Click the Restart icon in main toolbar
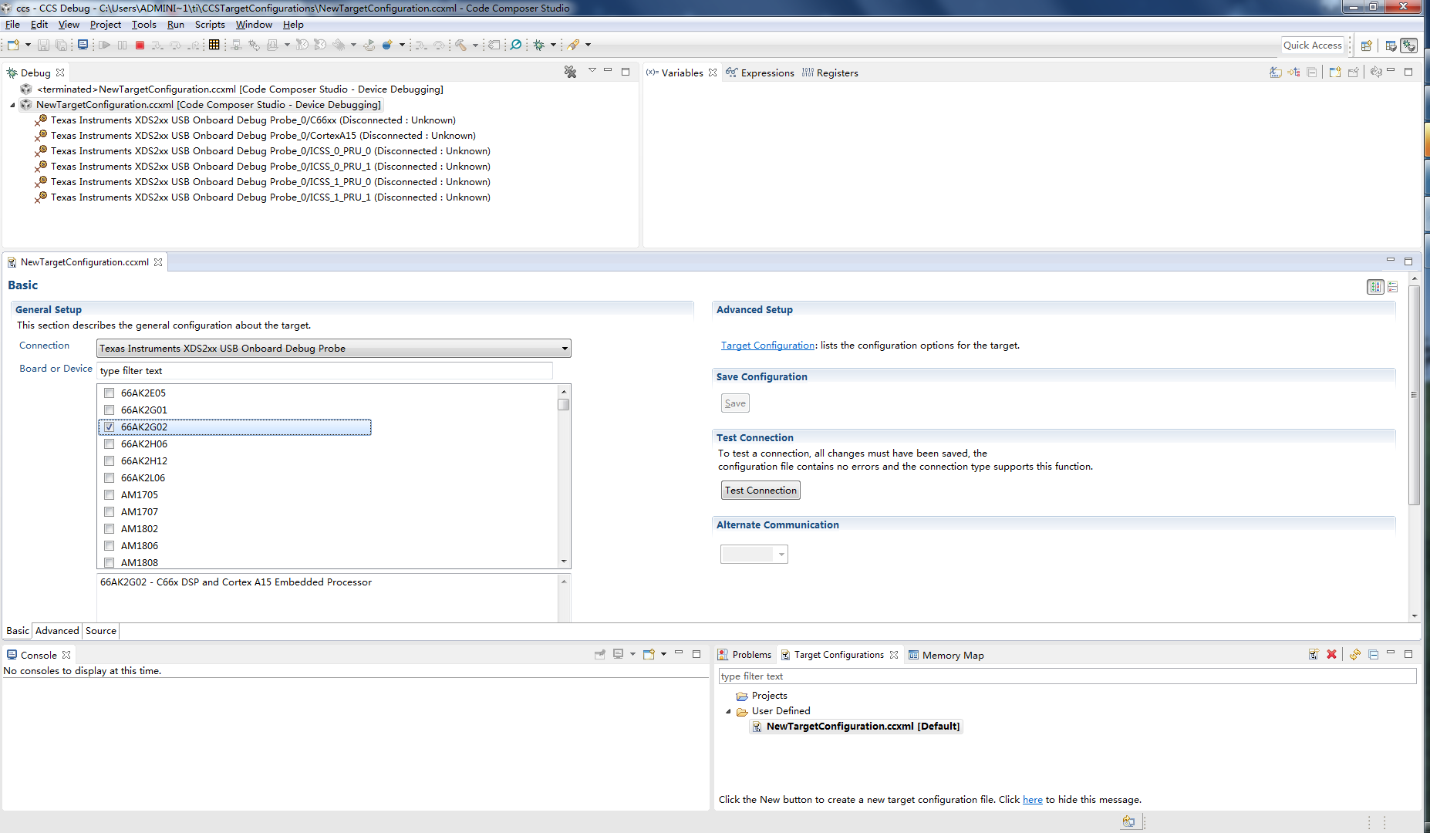Viewport: 1430px width, 833px height. (369, 46)
